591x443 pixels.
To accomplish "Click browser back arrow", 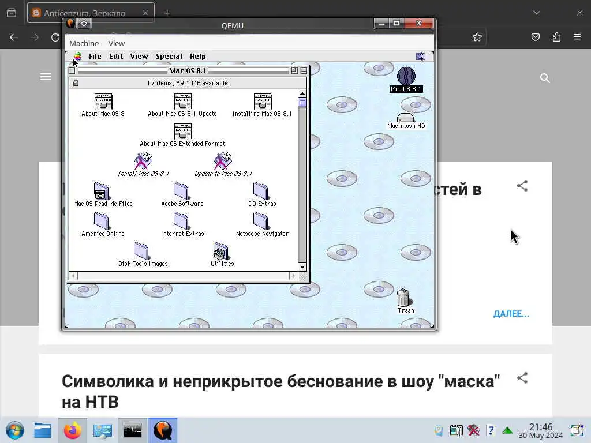I will [14, 37].
